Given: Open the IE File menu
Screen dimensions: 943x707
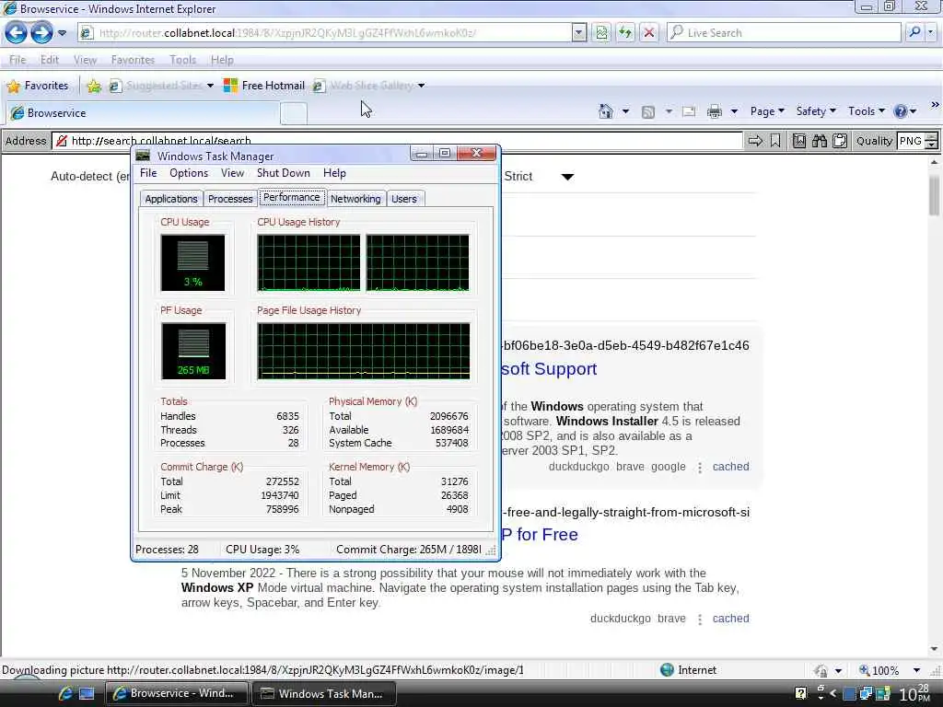Looking at the screenshot, I should (x=17, y=60).
